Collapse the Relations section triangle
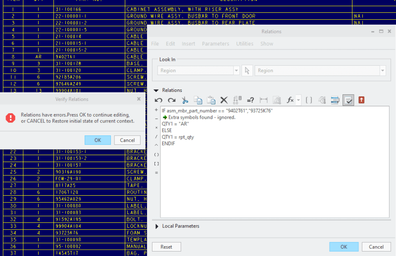 coord(156,90)
